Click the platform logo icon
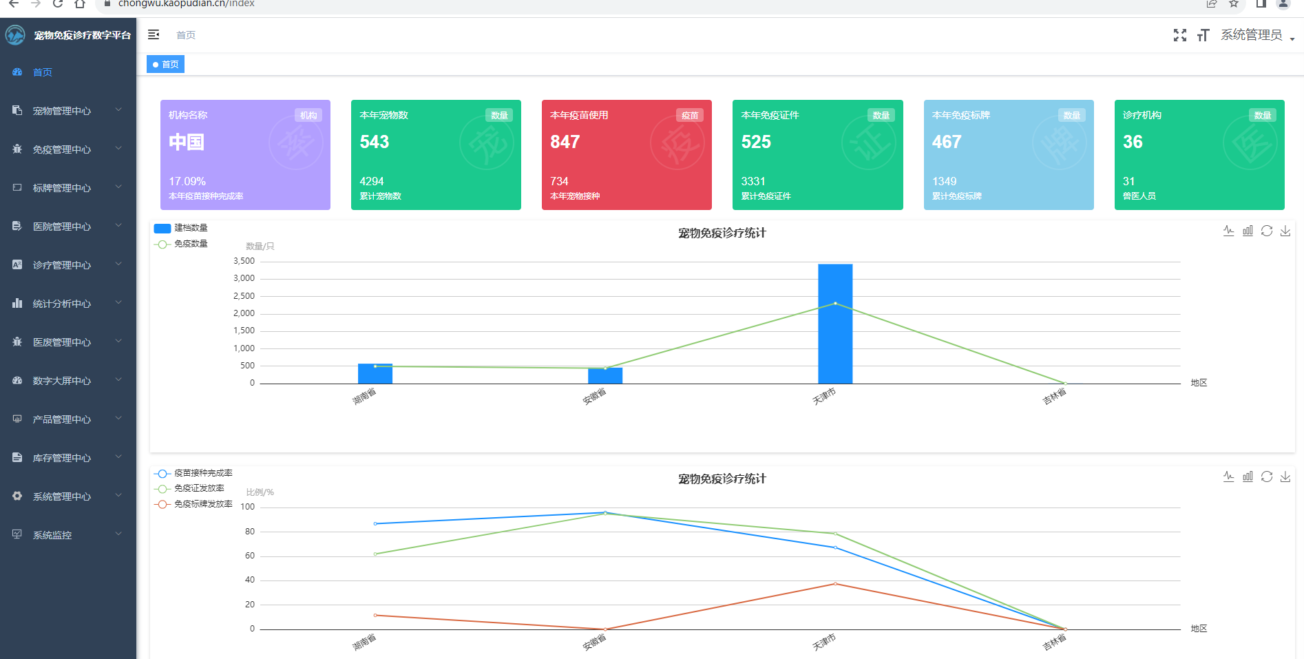This screenshot has height=659, width=1304. pyautogui.click(x=15, y=35)
